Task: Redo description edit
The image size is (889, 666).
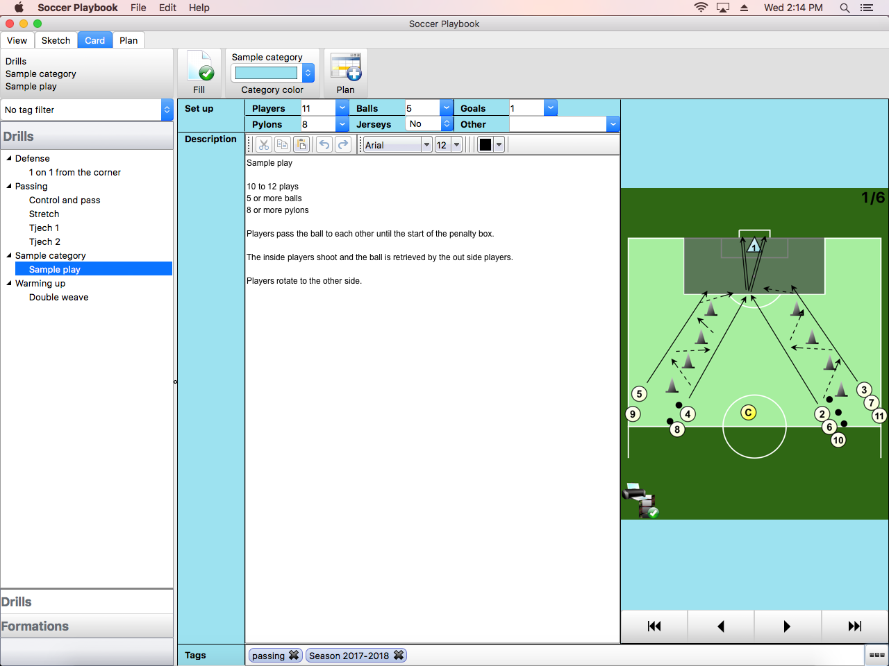Action: tap(343, 144)
